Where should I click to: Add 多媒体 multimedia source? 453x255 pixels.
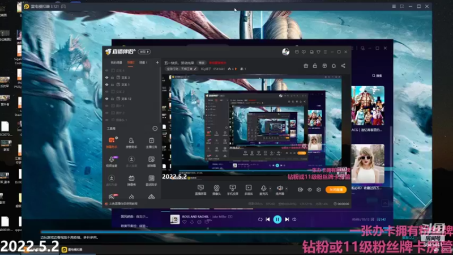click(x=249, y=190)
